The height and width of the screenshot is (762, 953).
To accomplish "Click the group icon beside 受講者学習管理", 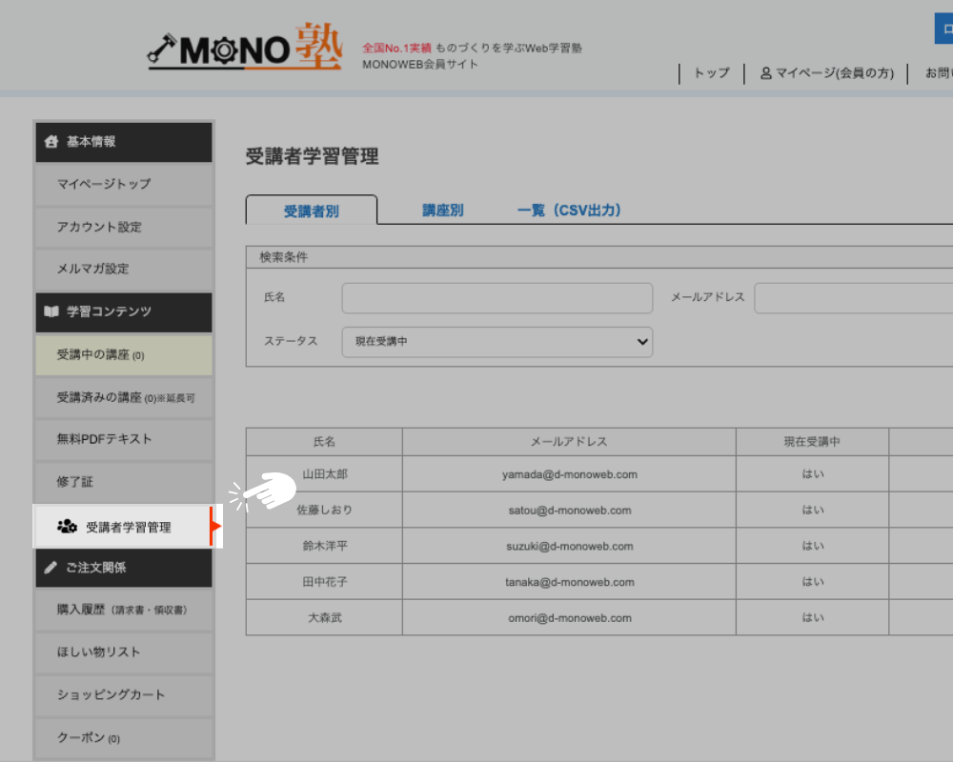I will pyautogui.click(x=67, y=526).
